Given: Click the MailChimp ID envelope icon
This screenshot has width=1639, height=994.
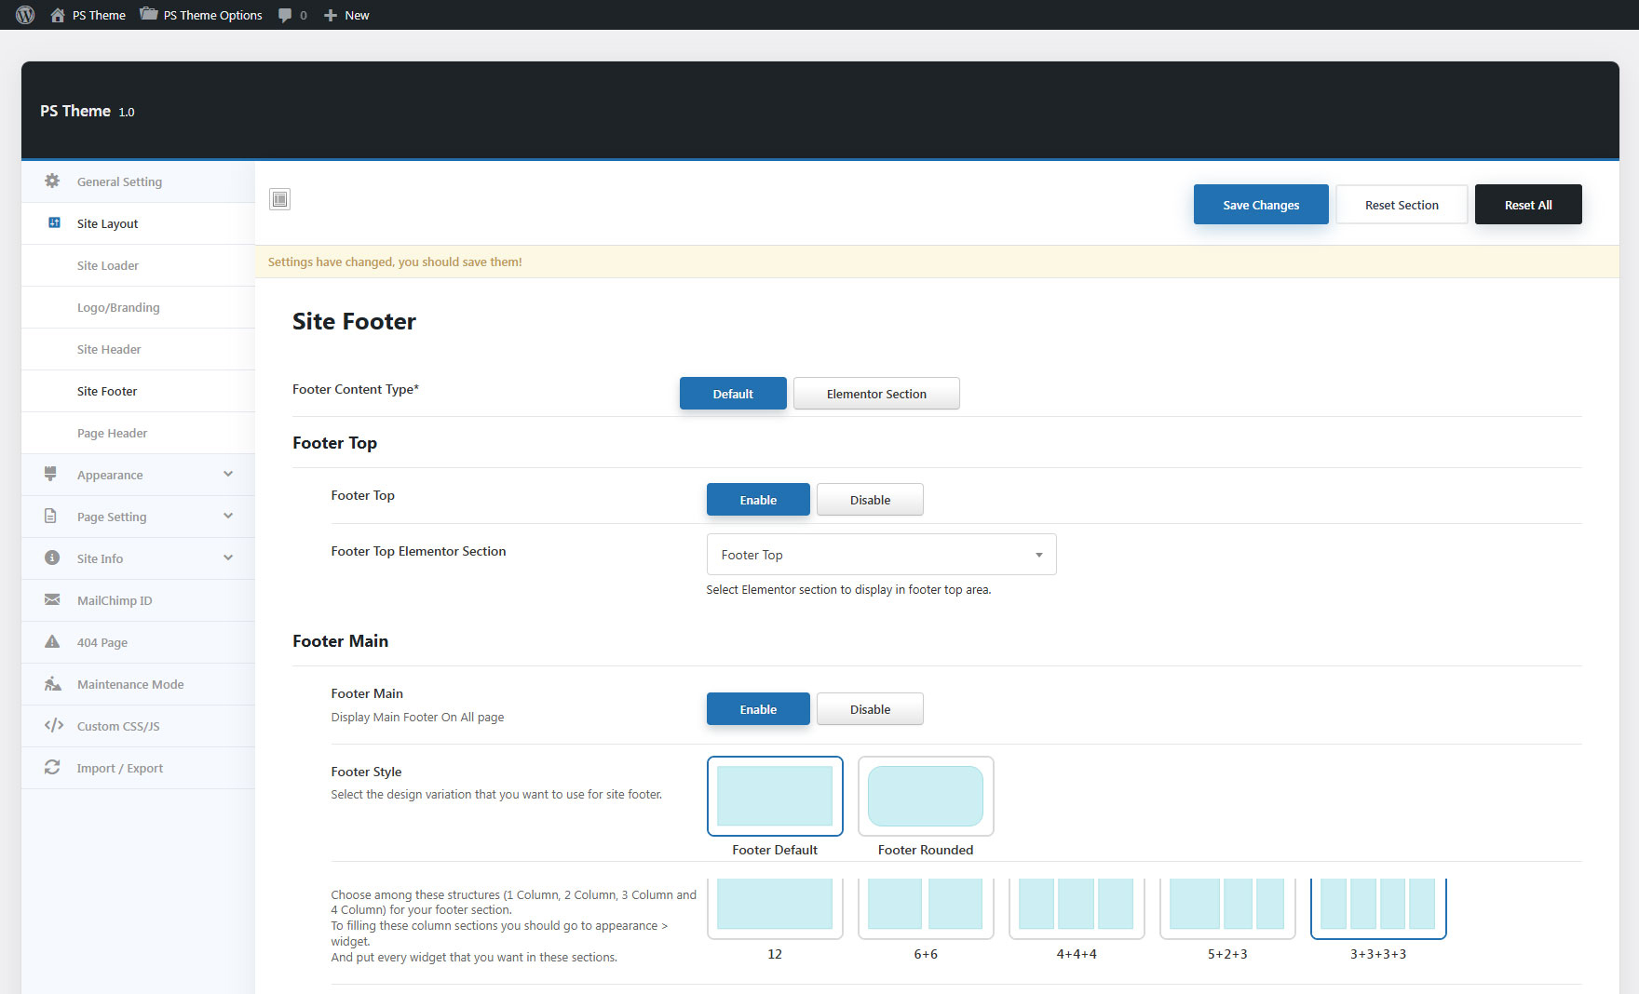Looking at the screenshot, I should coord(52,600).
